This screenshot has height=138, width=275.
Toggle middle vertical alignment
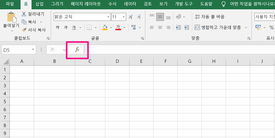click(160, 17)
